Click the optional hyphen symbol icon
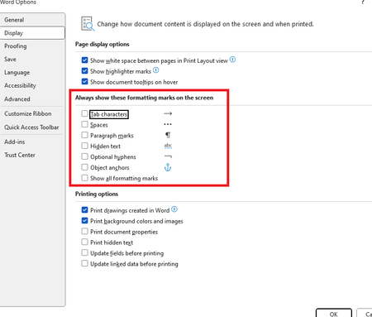 (168, 156)
